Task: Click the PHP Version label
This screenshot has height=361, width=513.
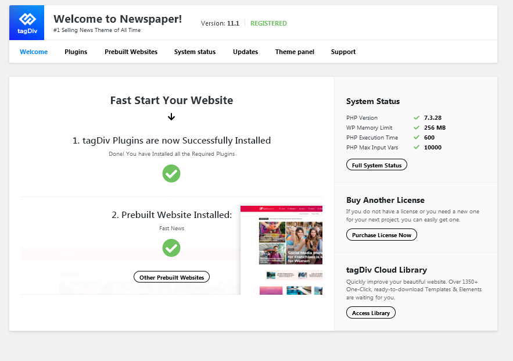Action: (x=362, y=117)
